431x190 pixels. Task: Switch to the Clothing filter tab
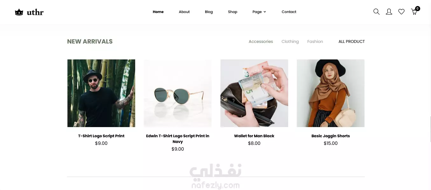(x=290, y=41)
